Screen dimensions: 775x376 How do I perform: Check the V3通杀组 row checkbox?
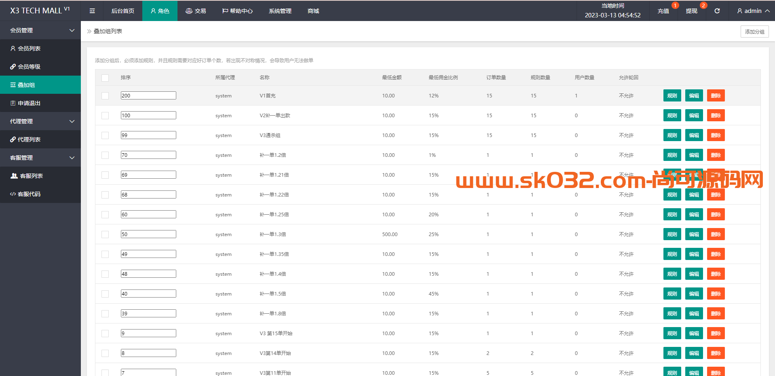[105, 135]
